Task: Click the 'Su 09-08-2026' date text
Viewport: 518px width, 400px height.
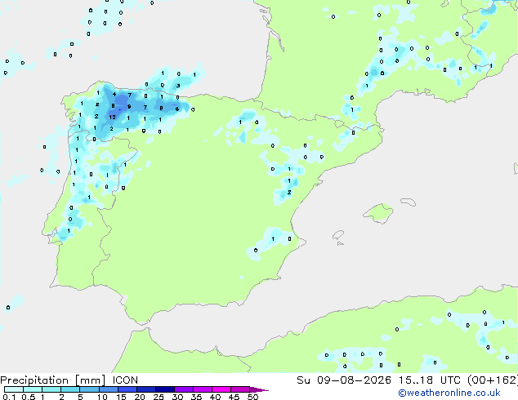Action: tap(344, 380)
